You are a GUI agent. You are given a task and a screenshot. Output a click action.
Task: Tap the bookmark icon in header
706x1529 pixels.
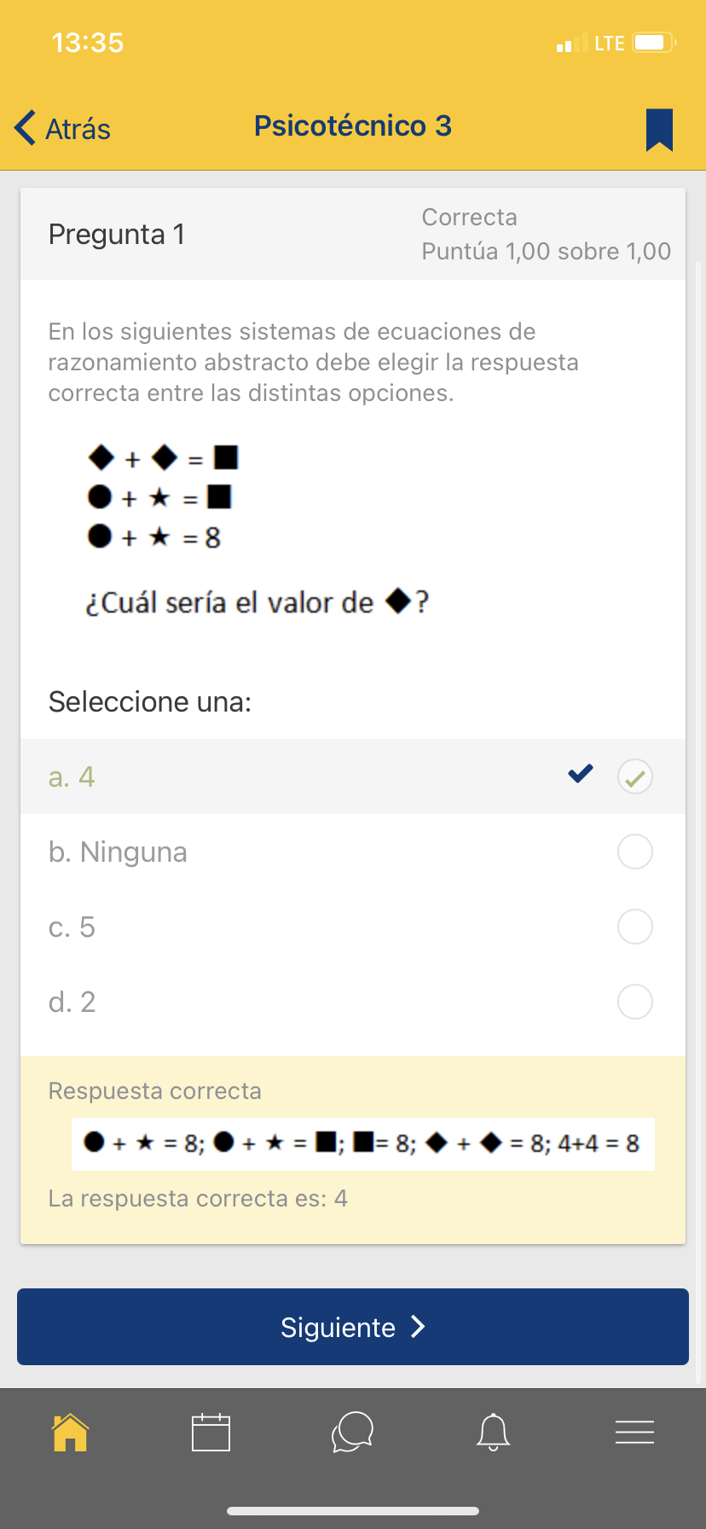coord(659,130)
